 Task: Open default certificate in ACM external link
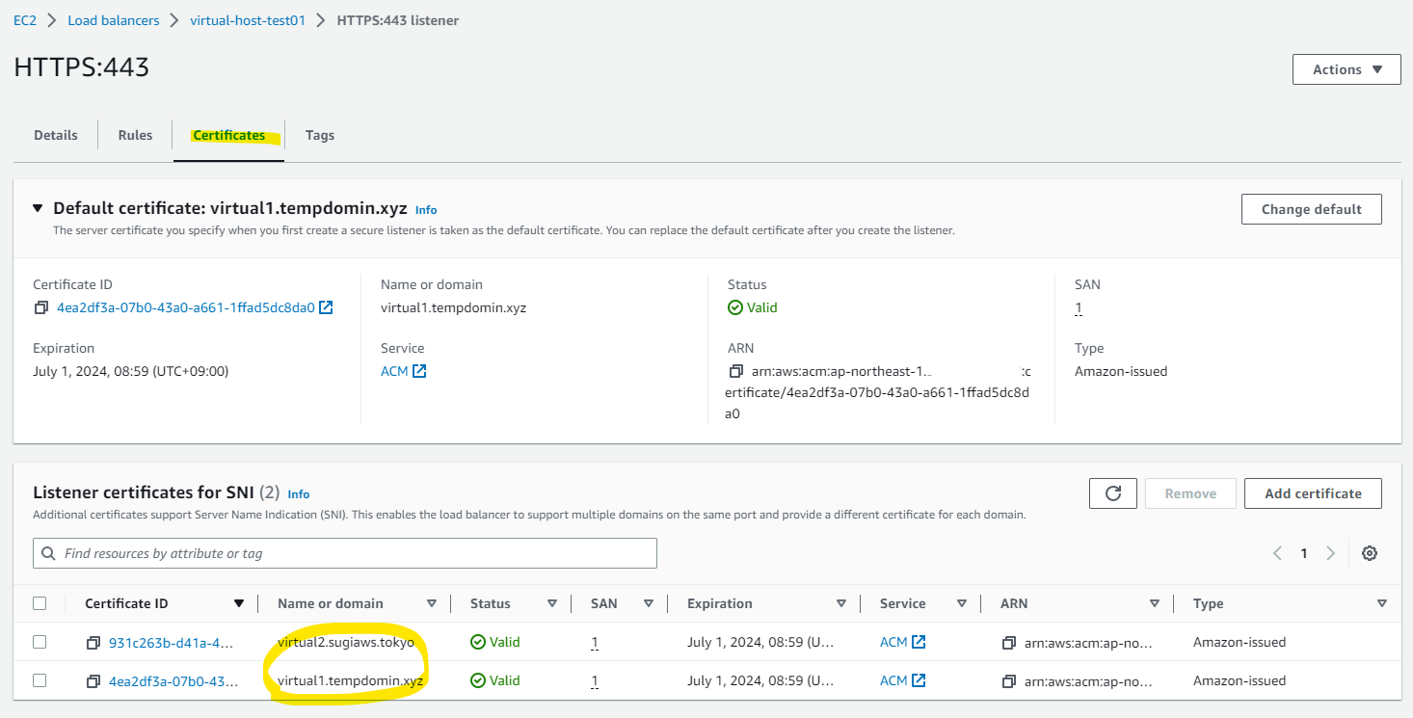click(x=325, y=307)
